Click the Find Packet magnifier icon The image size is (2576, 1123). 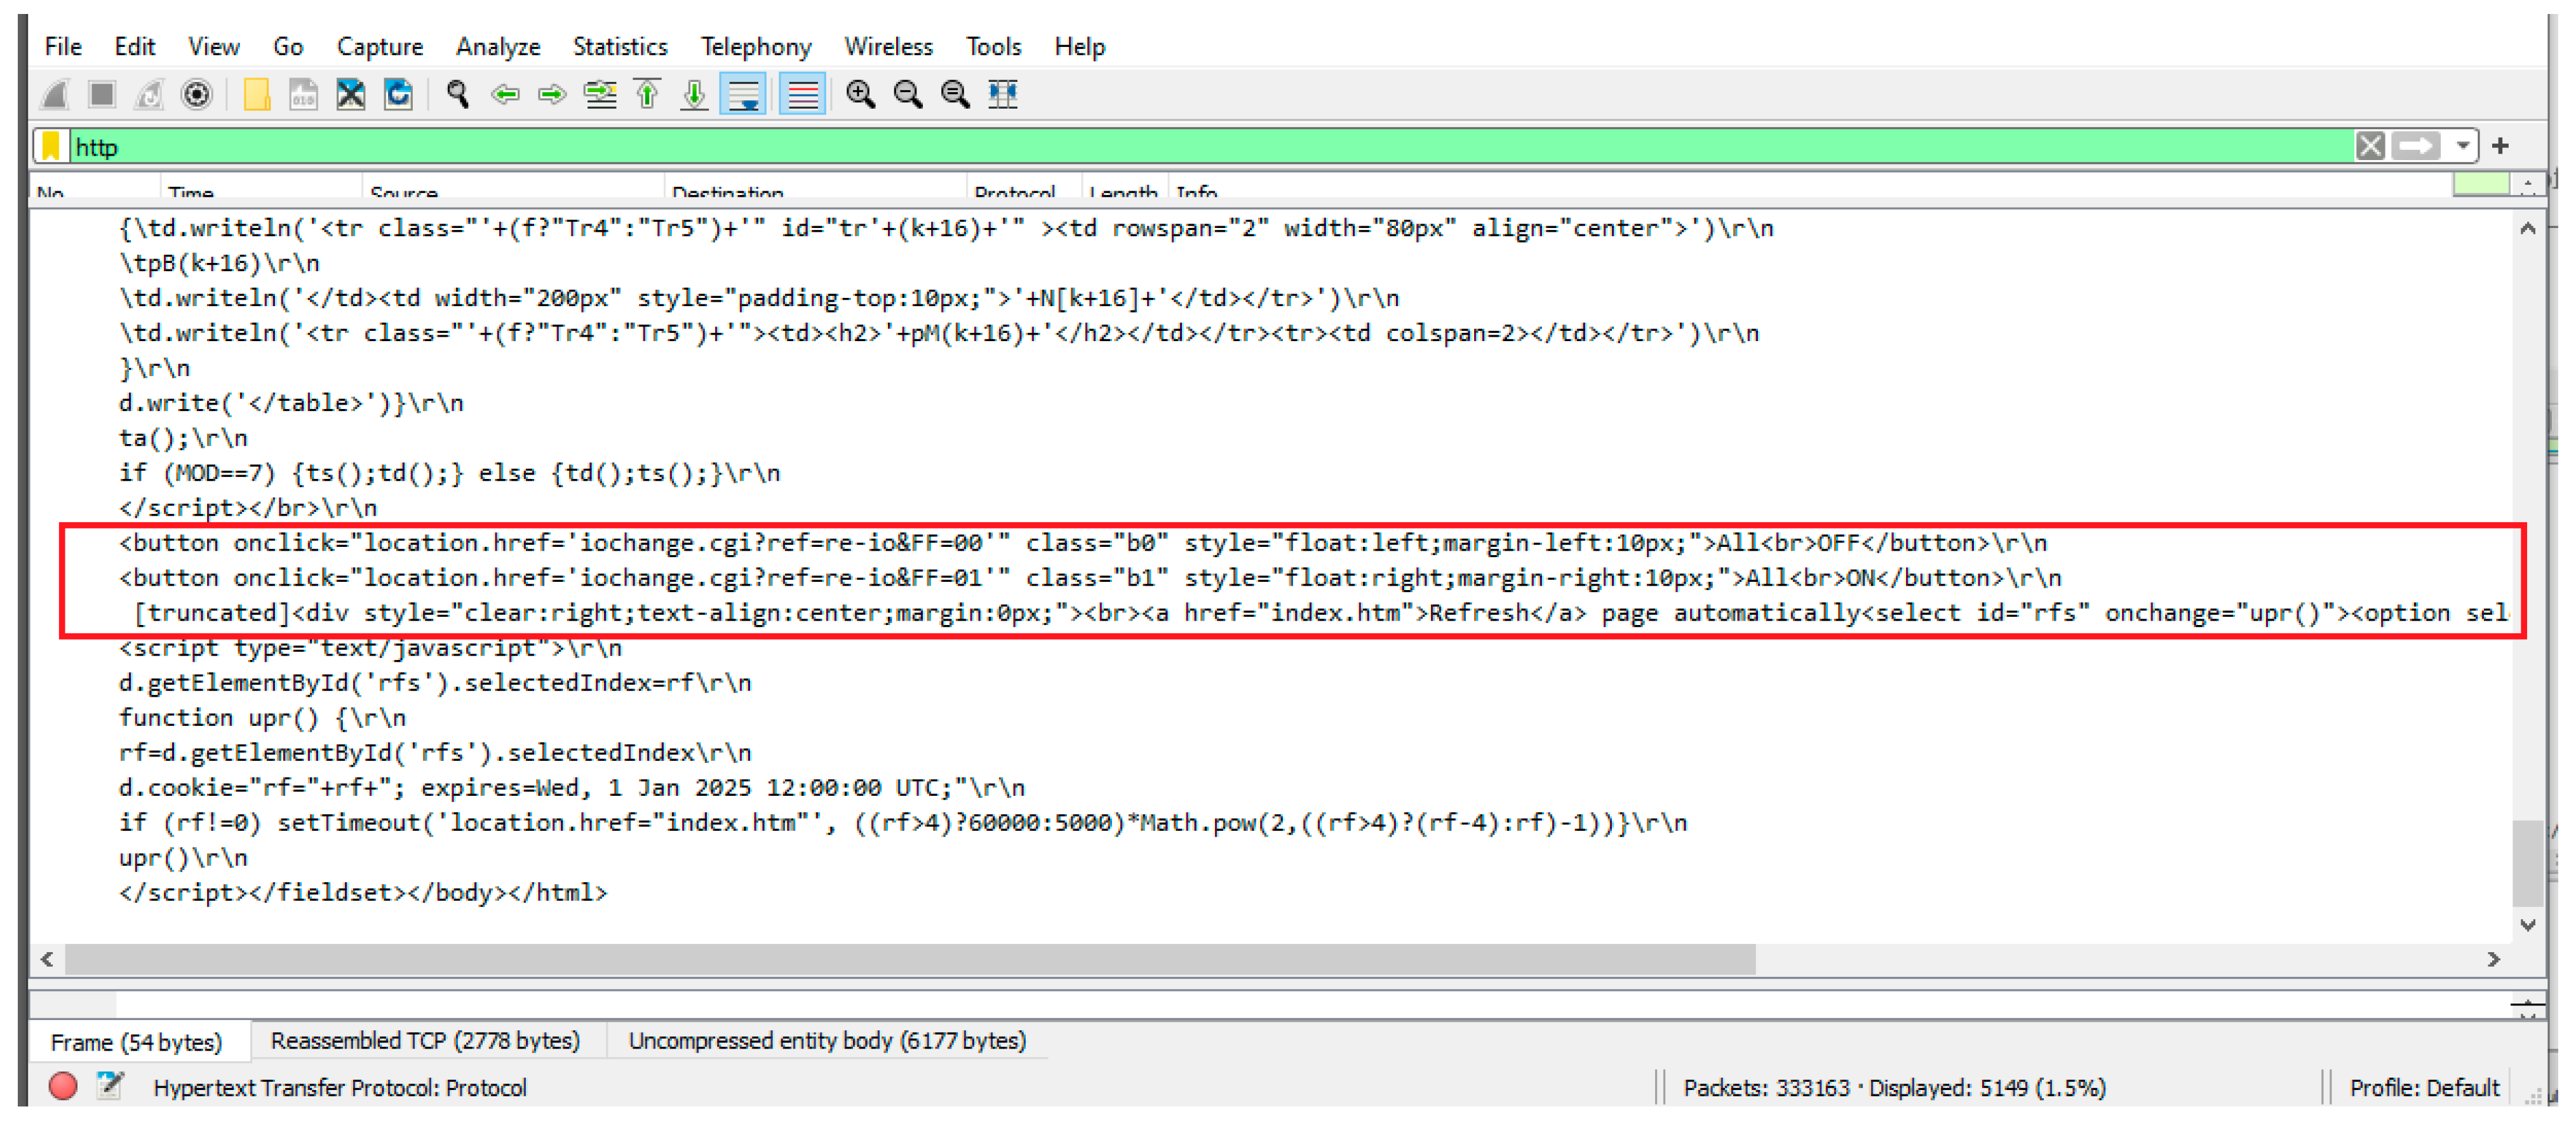click(458, 95)
